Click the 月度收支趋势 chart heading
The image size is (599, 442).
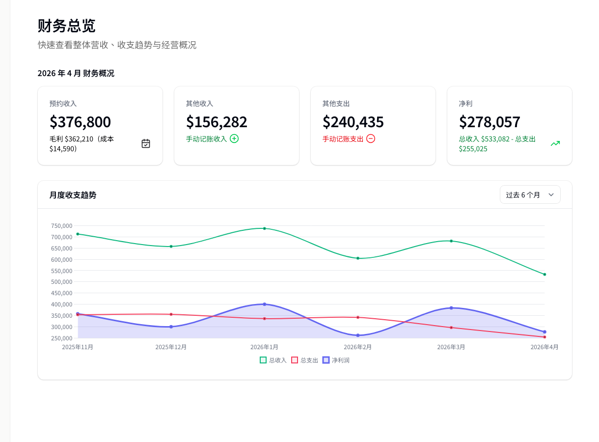(x=73, y=194)
